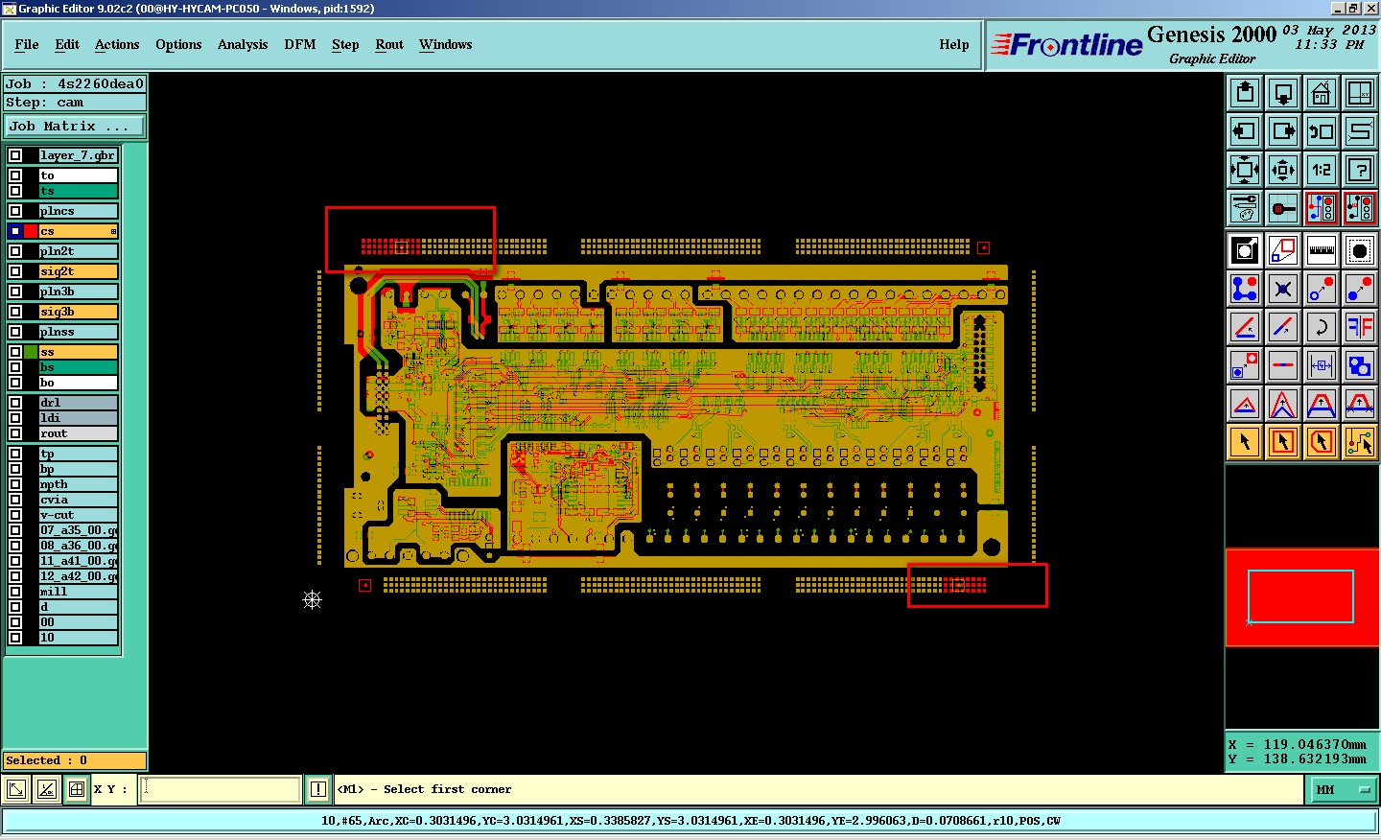
Task: Click the first icon left of X Y
Action: click(16, 789)
